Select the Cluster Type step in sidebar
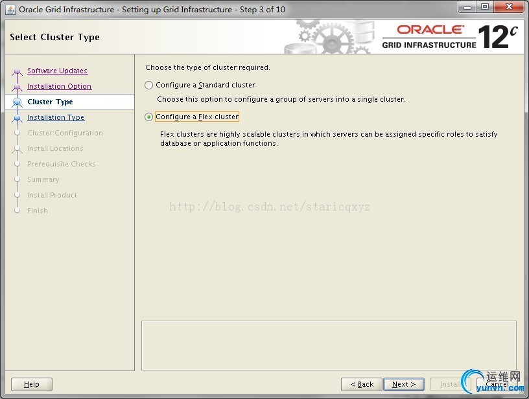 [x=50, y=102]
